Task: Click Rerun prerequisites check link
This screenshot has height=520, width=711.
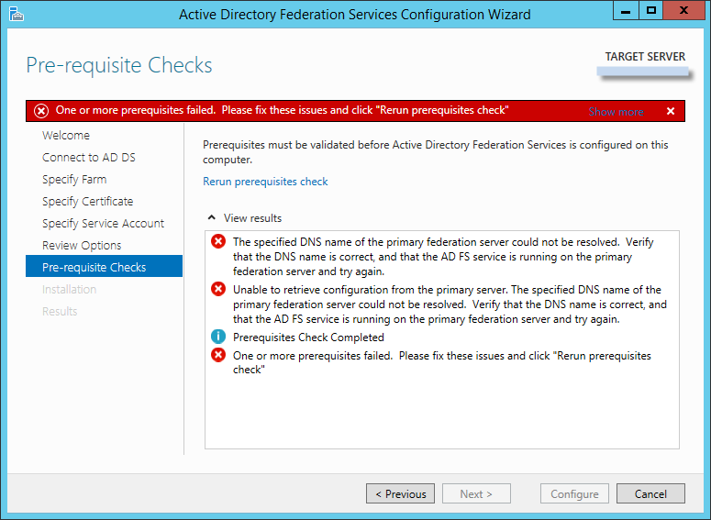Action: [265, 182]
